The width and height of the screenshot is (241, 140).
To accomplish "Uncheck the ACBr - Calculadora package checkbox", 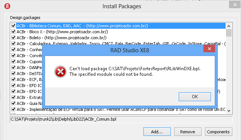I will point(14,44).
